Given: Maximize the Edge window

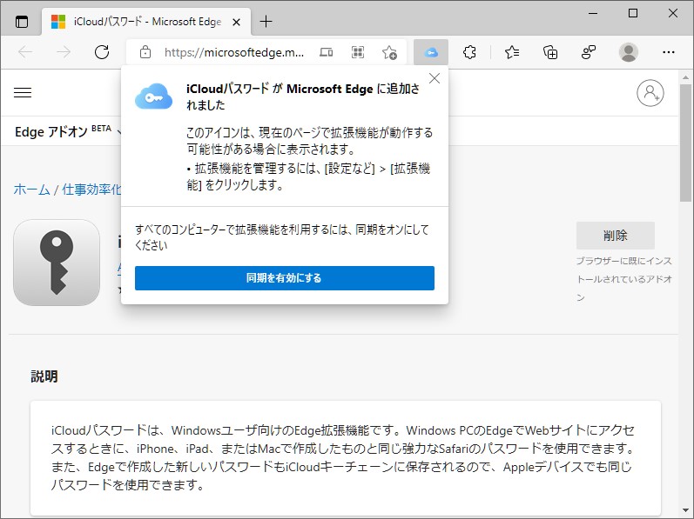Looking at the screenshot, I should [633, 13].
